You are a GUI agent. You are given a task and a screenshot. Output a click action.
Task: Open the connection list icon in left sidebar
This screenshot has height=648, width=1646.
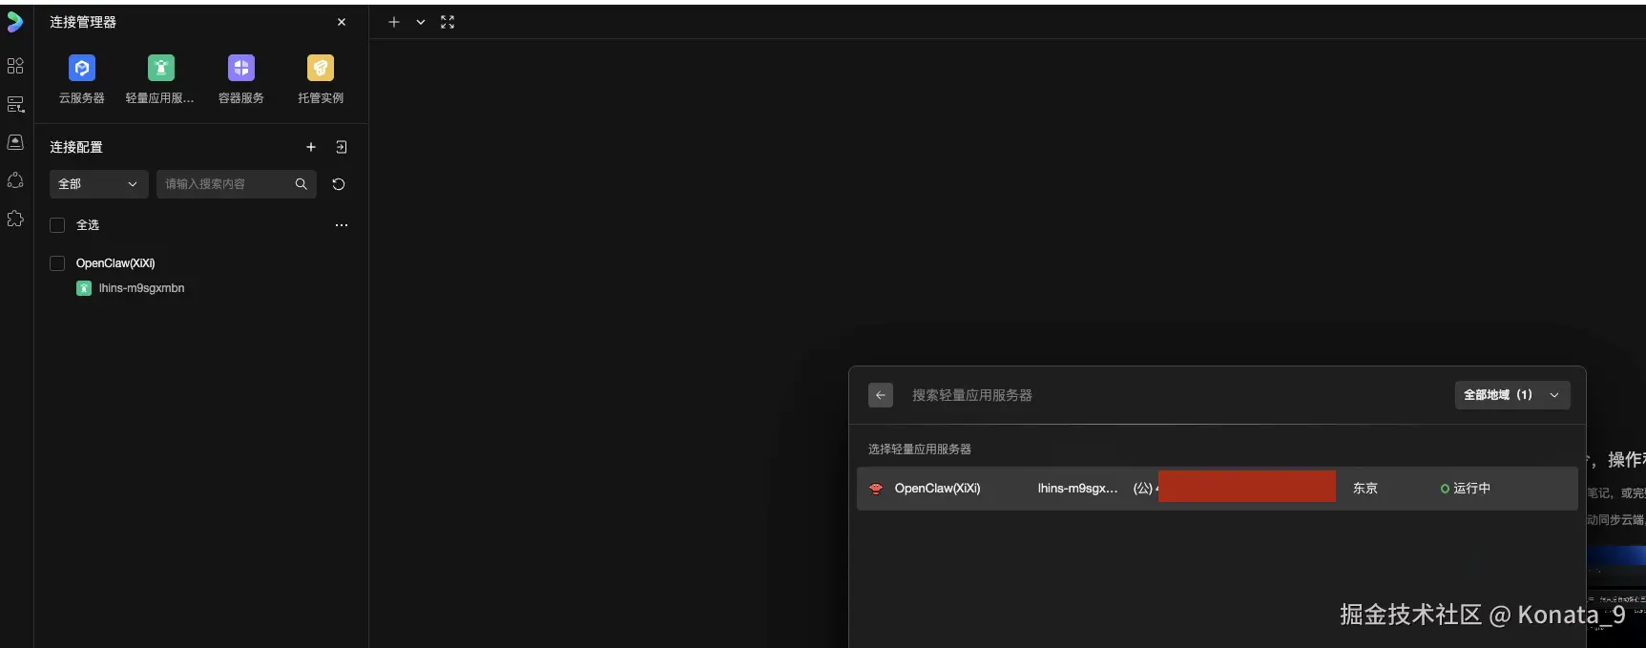[15, 104]
